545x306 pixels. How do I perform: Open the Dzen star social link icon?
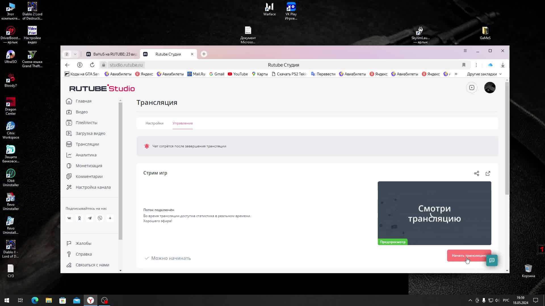[x=110, y=218]
